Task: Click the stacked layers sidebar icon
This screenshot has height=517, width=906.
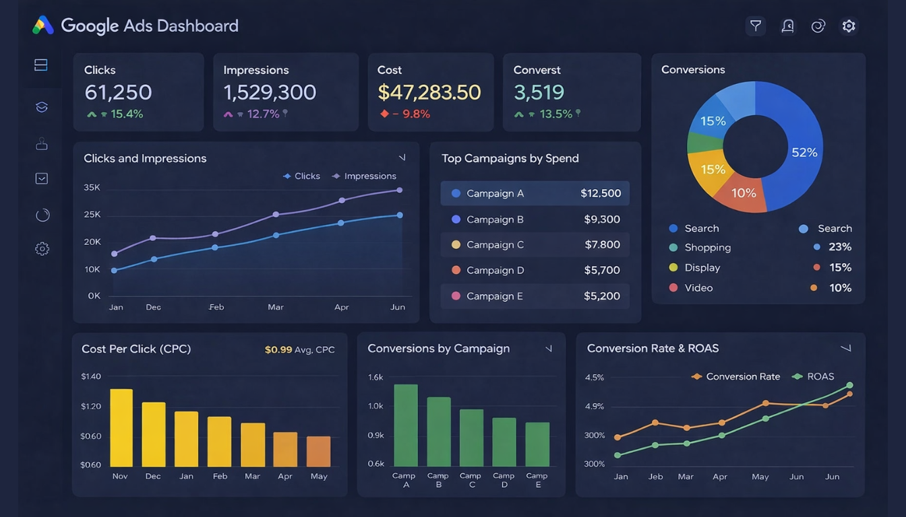Action: (x=41, y=107)
